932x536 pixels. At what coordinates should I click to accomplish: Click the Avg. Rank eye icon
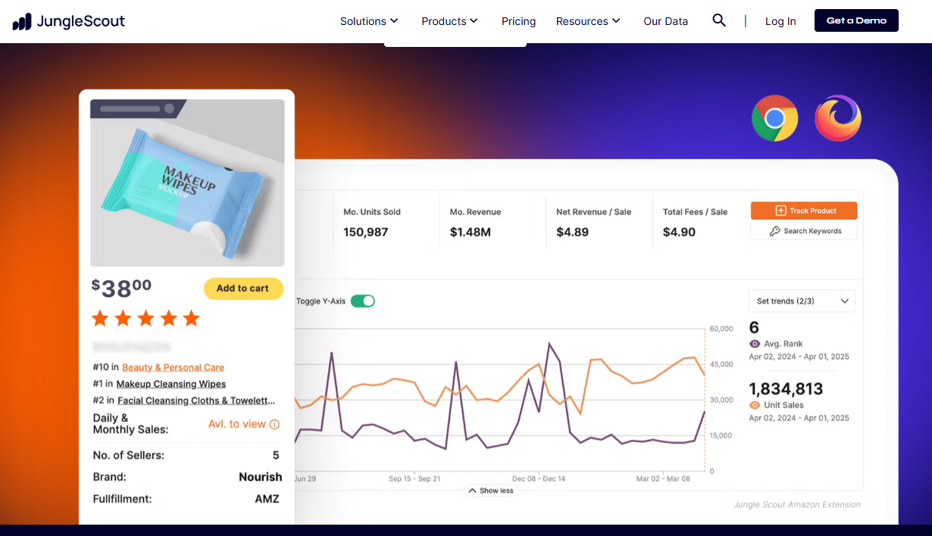pos(755,344)
